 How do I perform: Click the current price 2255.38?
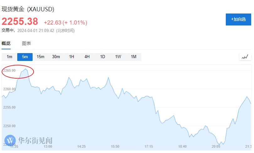pyautogui.click(x=20, y=21)
